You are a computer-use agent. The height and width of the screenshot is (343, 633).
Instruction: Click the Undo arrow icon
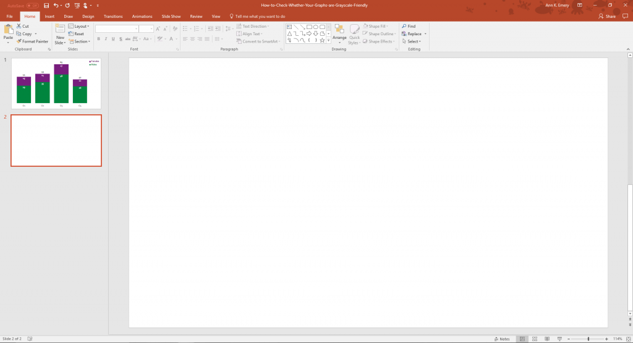coord(56,5)
